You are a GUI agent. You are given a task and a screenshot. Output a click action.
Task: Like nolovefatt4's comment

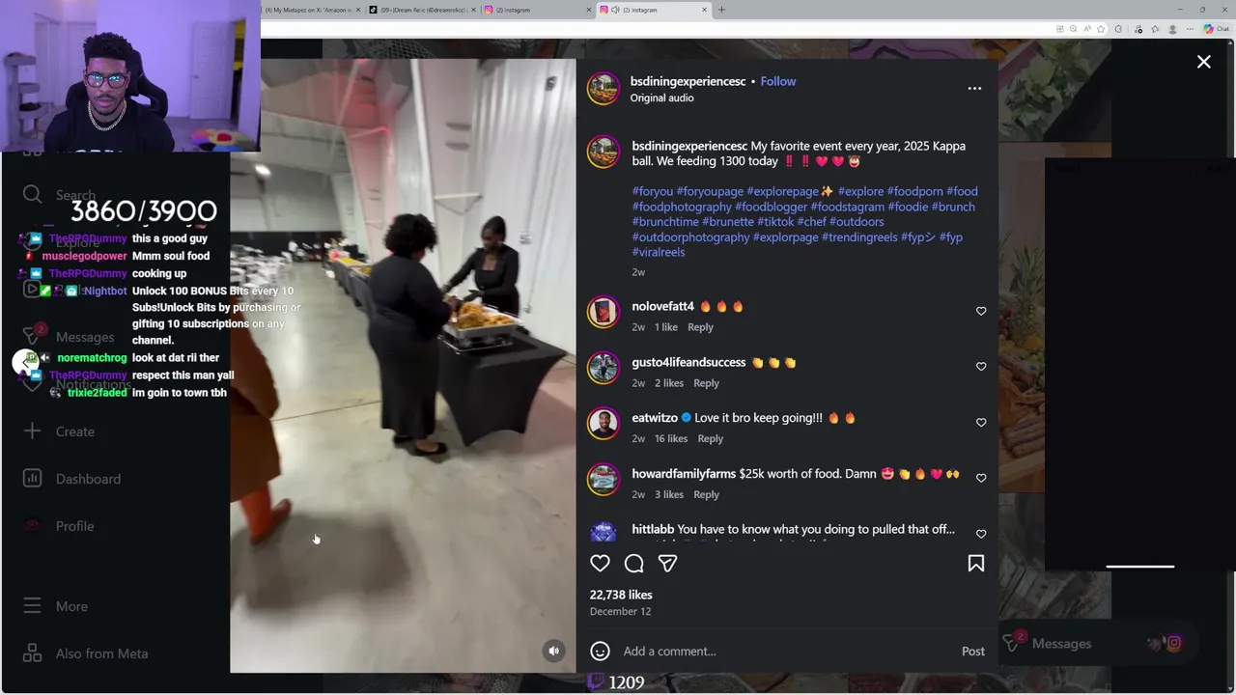pyautogui.click(x=981, y=311)
